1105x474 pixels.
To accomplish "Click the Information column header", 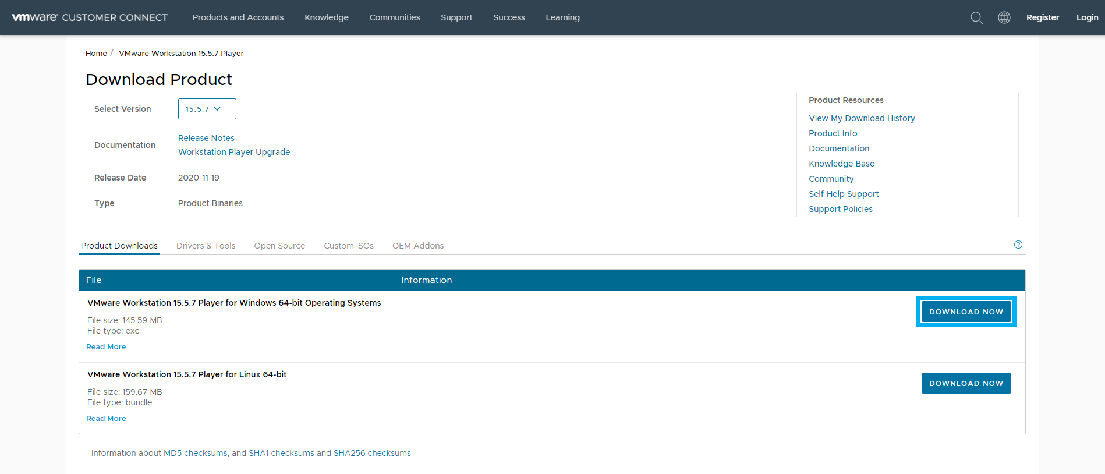I will tap(427, 280).
